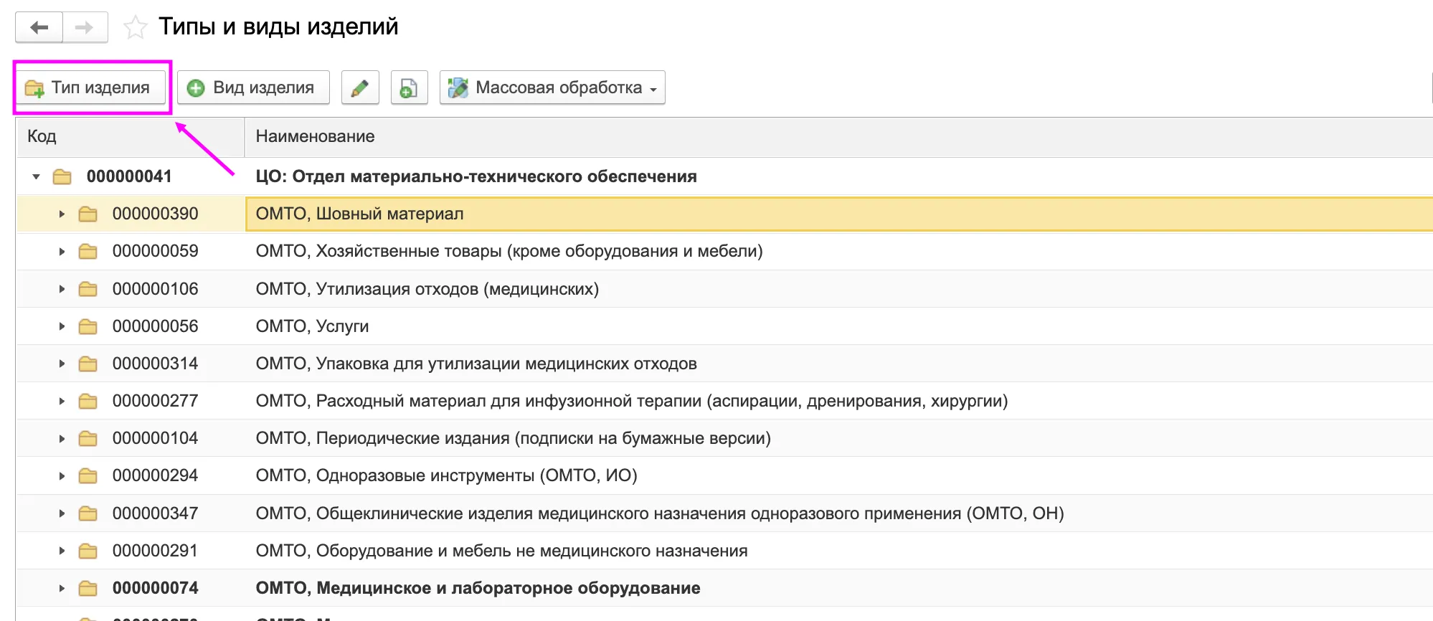This screenshot has width=1433, height=621.
Task: Select 'ОМТО, Шовный материал' row
Action: [x=724, y=214]
